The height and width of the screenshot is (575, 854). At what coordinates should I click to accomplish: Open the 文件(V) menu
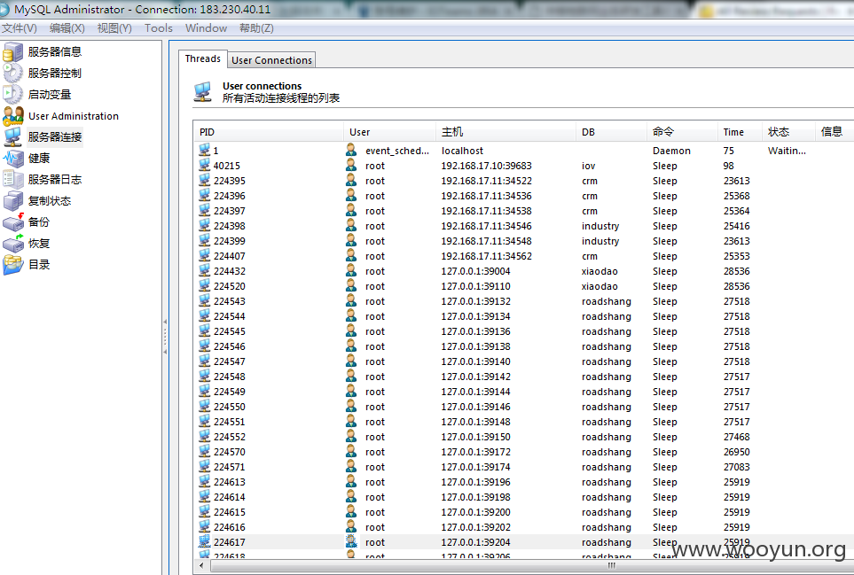click(19, 28)
